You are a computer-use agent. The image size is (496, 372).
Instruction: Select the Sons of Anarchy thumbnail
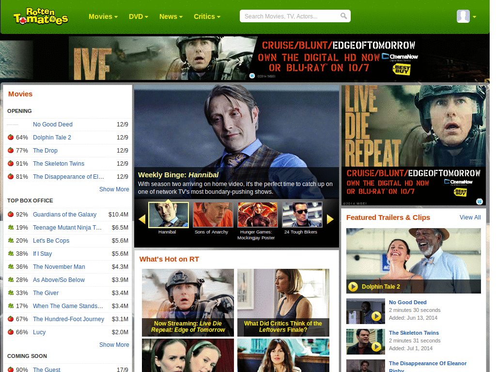[x=213, y=215]
